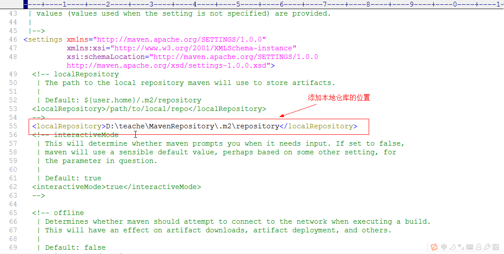Click line number 55 in the gutter
The width and height of the screenshot is (504, 254).
click(13, 126)
